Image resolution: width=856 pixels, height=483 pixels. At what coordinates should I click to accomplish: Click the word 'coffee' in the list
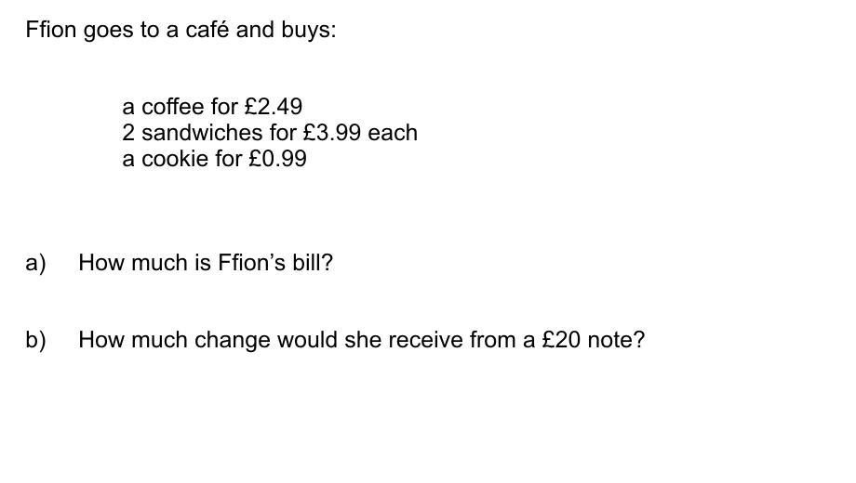(x=173, y=106)
